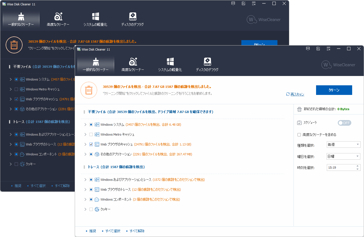Expand Windows およびアプリケーションとレース row in front window
Image resolution: width=364 pixels, height=237 pixels.
click(85, 180)
